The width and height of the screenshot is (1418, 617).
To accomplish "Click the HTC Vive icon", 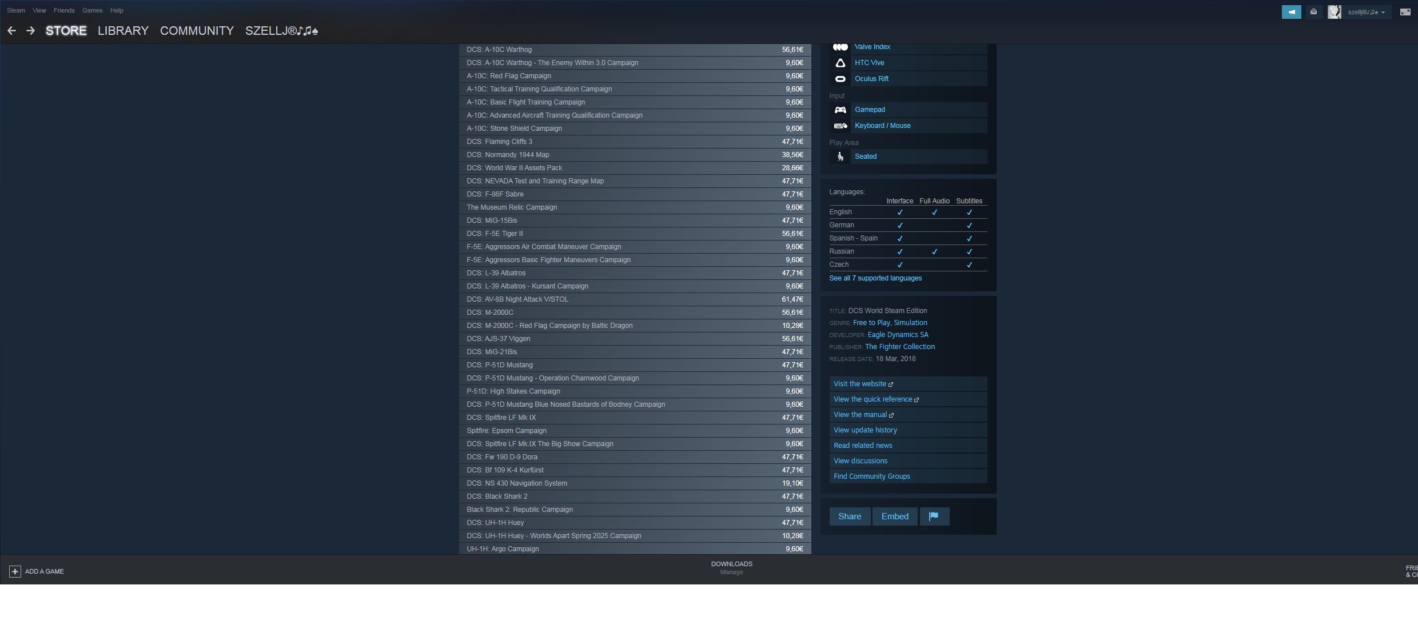I will pyautogui.click(x=840, y=63).
